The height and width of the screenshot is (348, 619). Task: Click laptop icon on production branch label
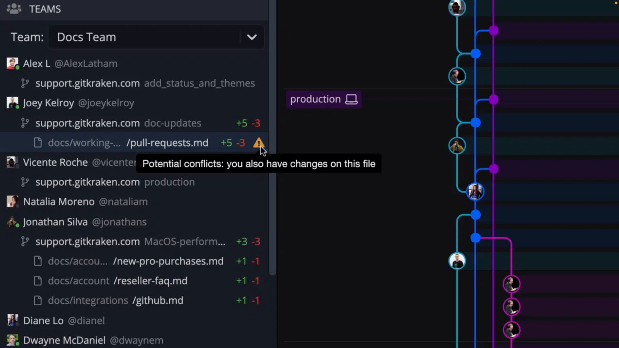coord(351,99)
